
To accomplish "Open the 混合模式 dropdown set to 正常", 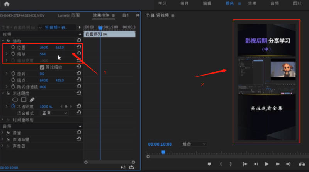I will [x=54, y=113].
